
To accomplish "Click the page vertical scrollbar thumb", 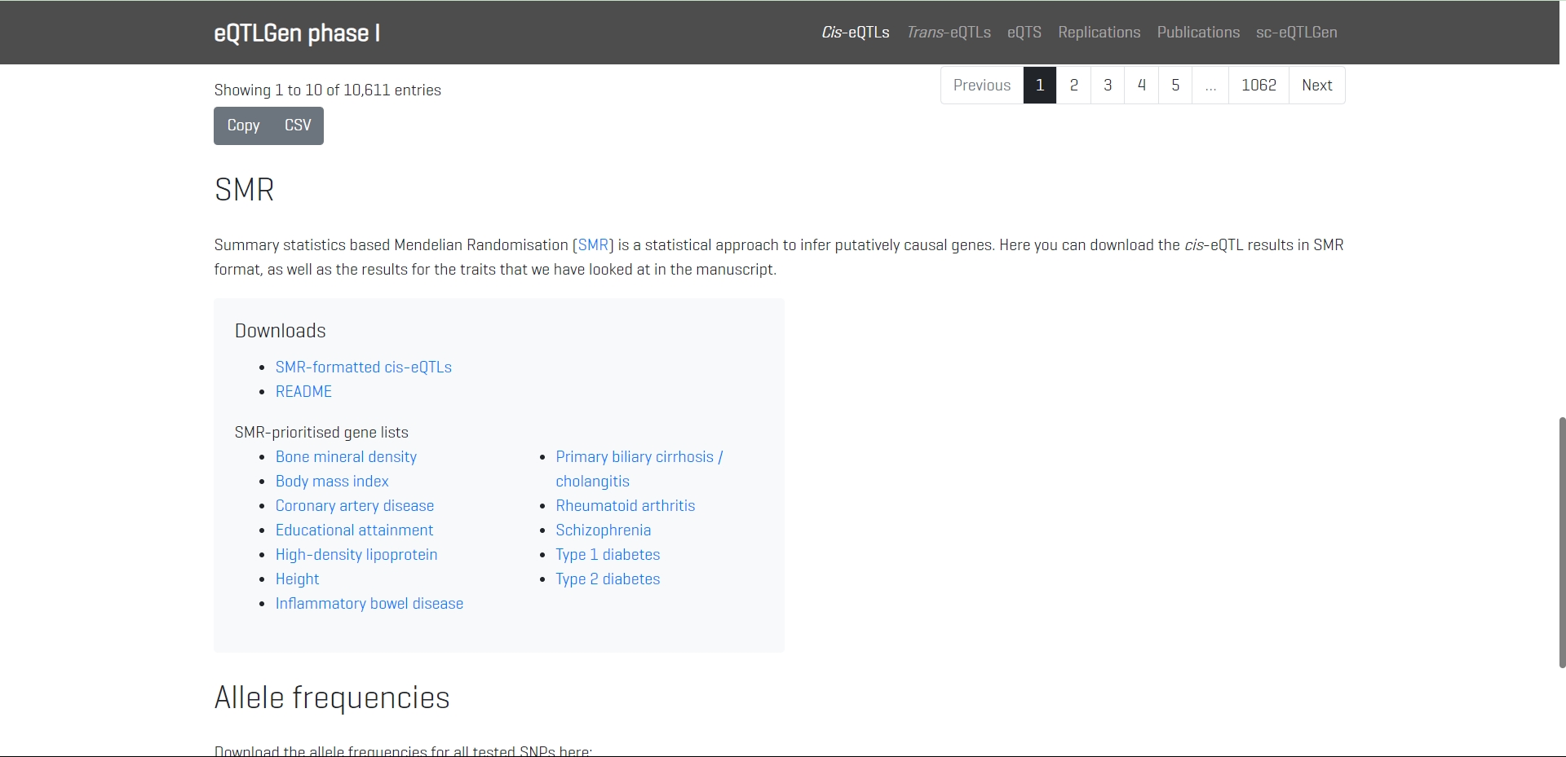I will click(x=1561, y=542).
